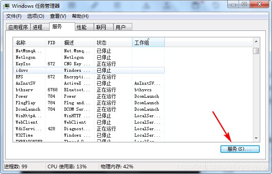
Task: Click the vertical scrollbar thumb
Action: [x=256, y=51]
